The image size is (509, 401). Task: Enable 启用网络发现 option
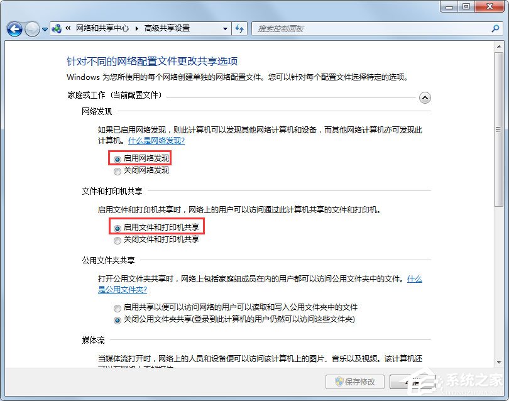(118, 158)
